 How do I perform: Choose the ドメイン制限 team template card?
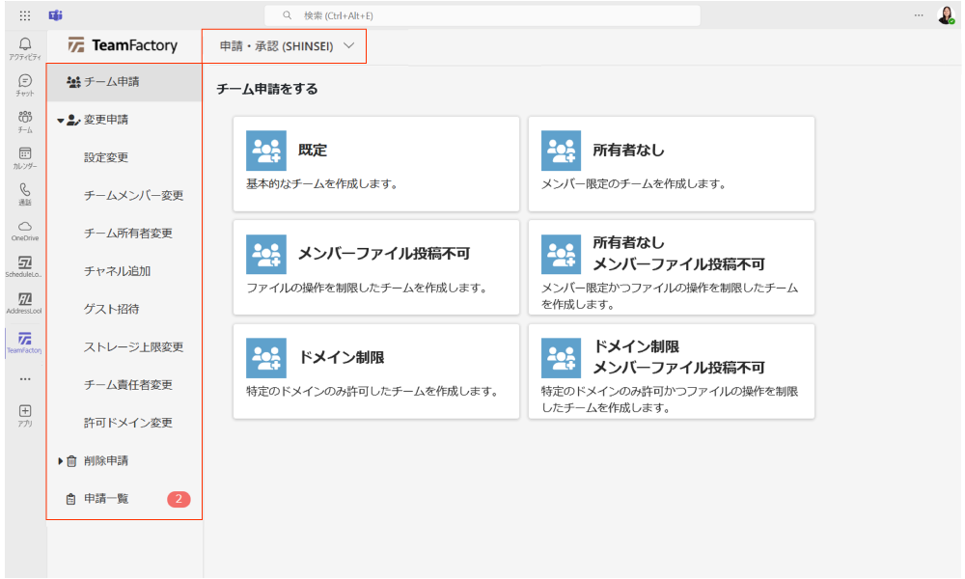(x=376, y=371)
